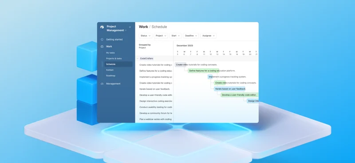Switch to the Kanban view
Viewport: 355px width, 163px height.
coord(110,70)
